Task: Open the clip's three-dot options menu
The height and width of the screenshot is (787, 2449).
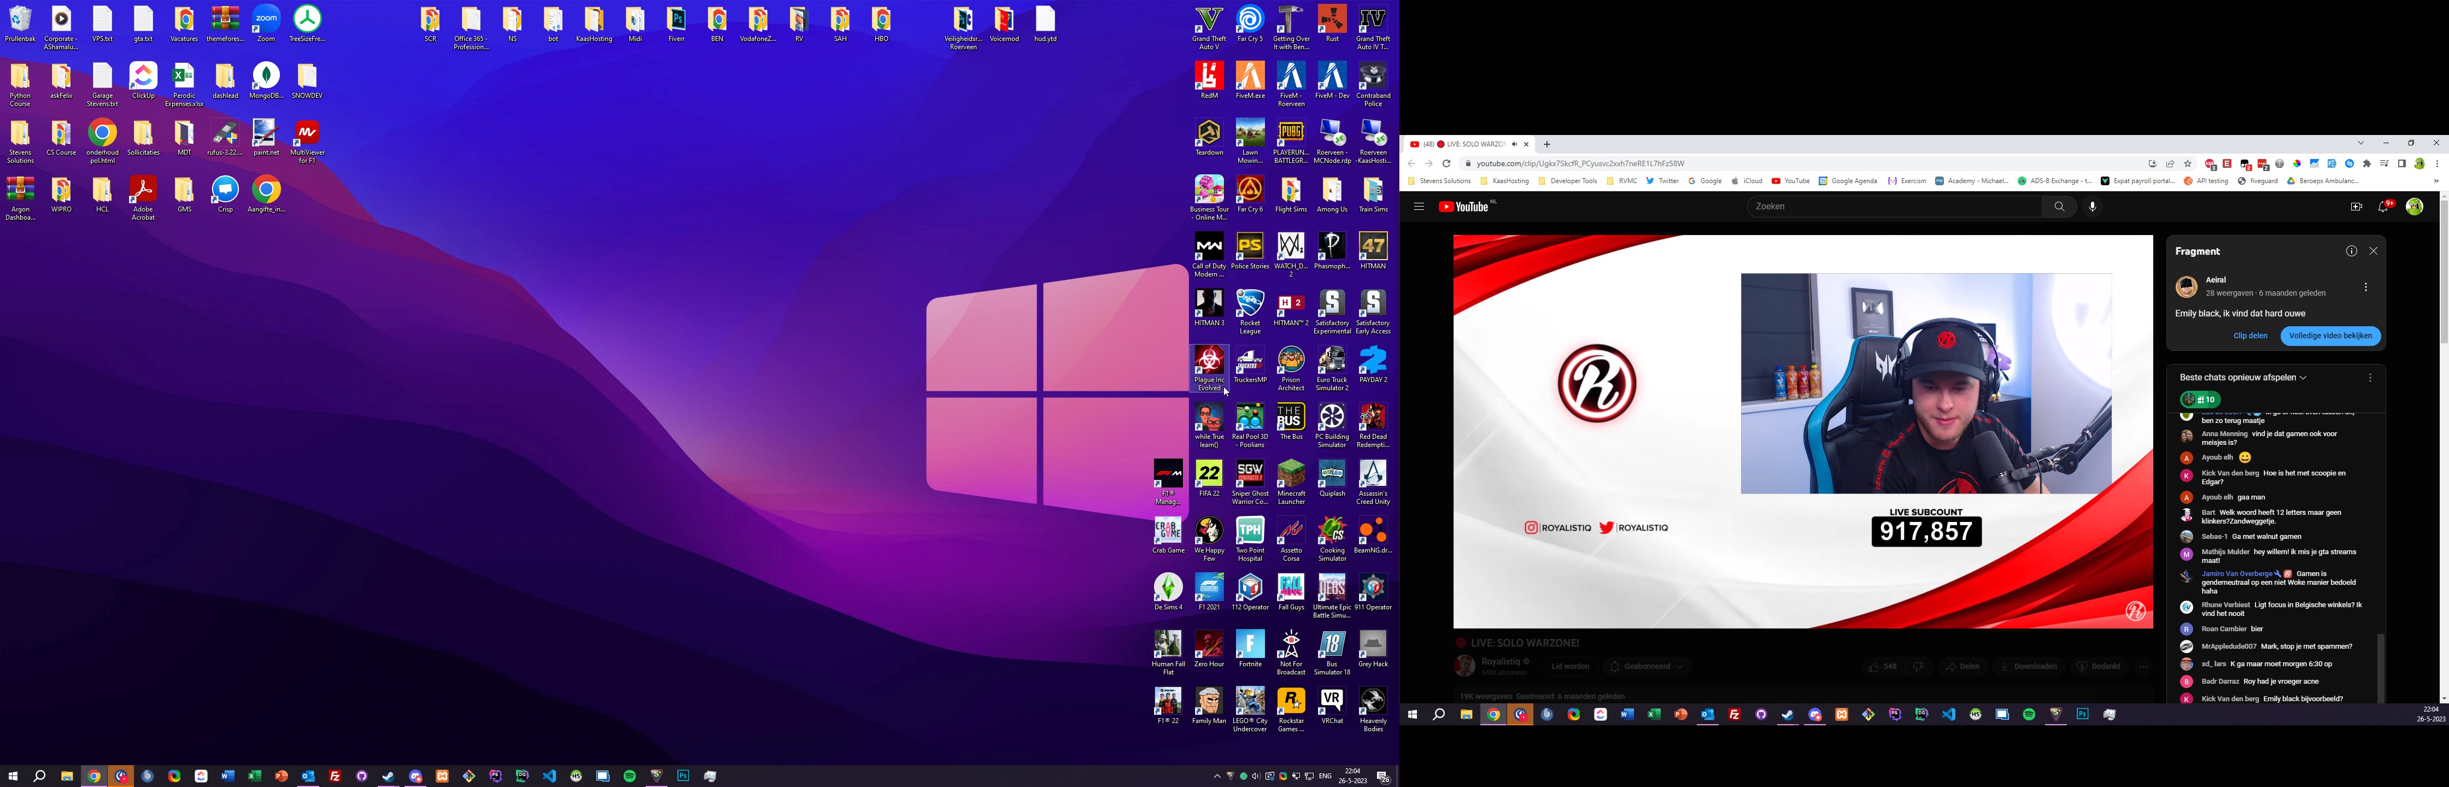Action: [x=2365, y=287]
